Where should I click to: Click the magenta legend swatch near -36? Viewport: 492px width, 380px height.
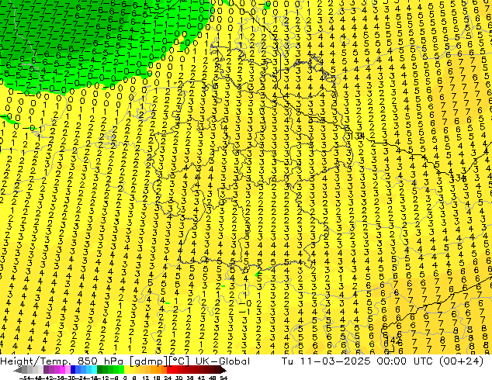pyautogui.click(x=62, y=370)
